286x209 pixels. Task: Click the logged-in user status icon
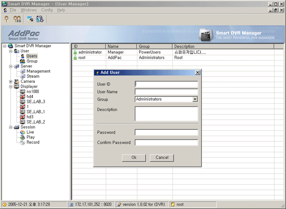(173, 205)
